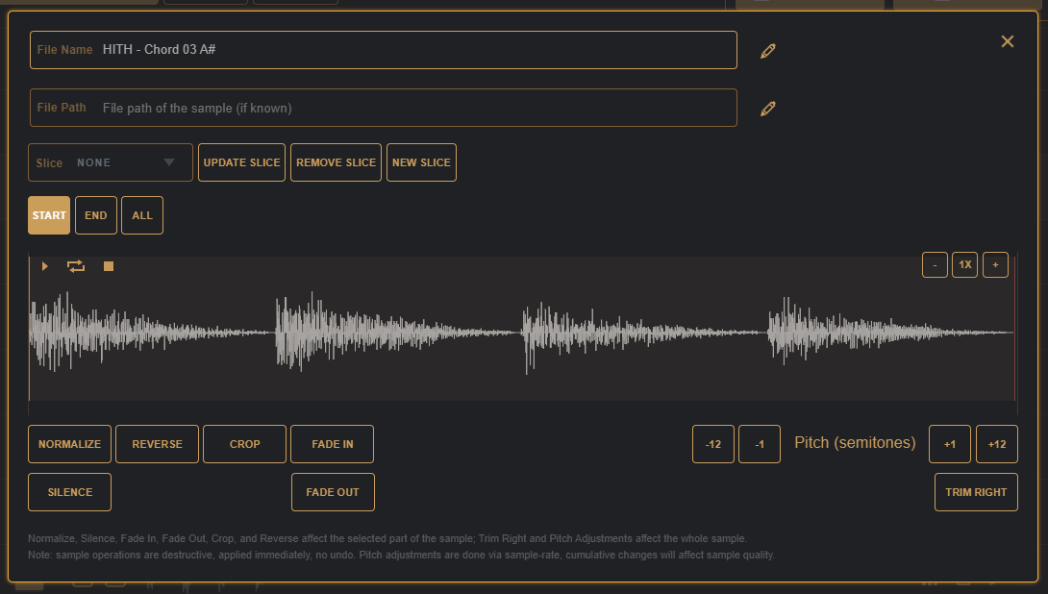Click the NEW SLICE button
This screenshot has width=1048, height=594.
421,162
